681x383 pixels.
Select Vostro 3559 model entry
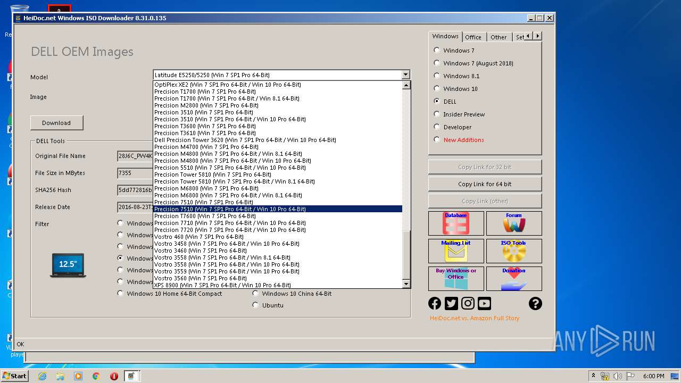tap(278, 271)
